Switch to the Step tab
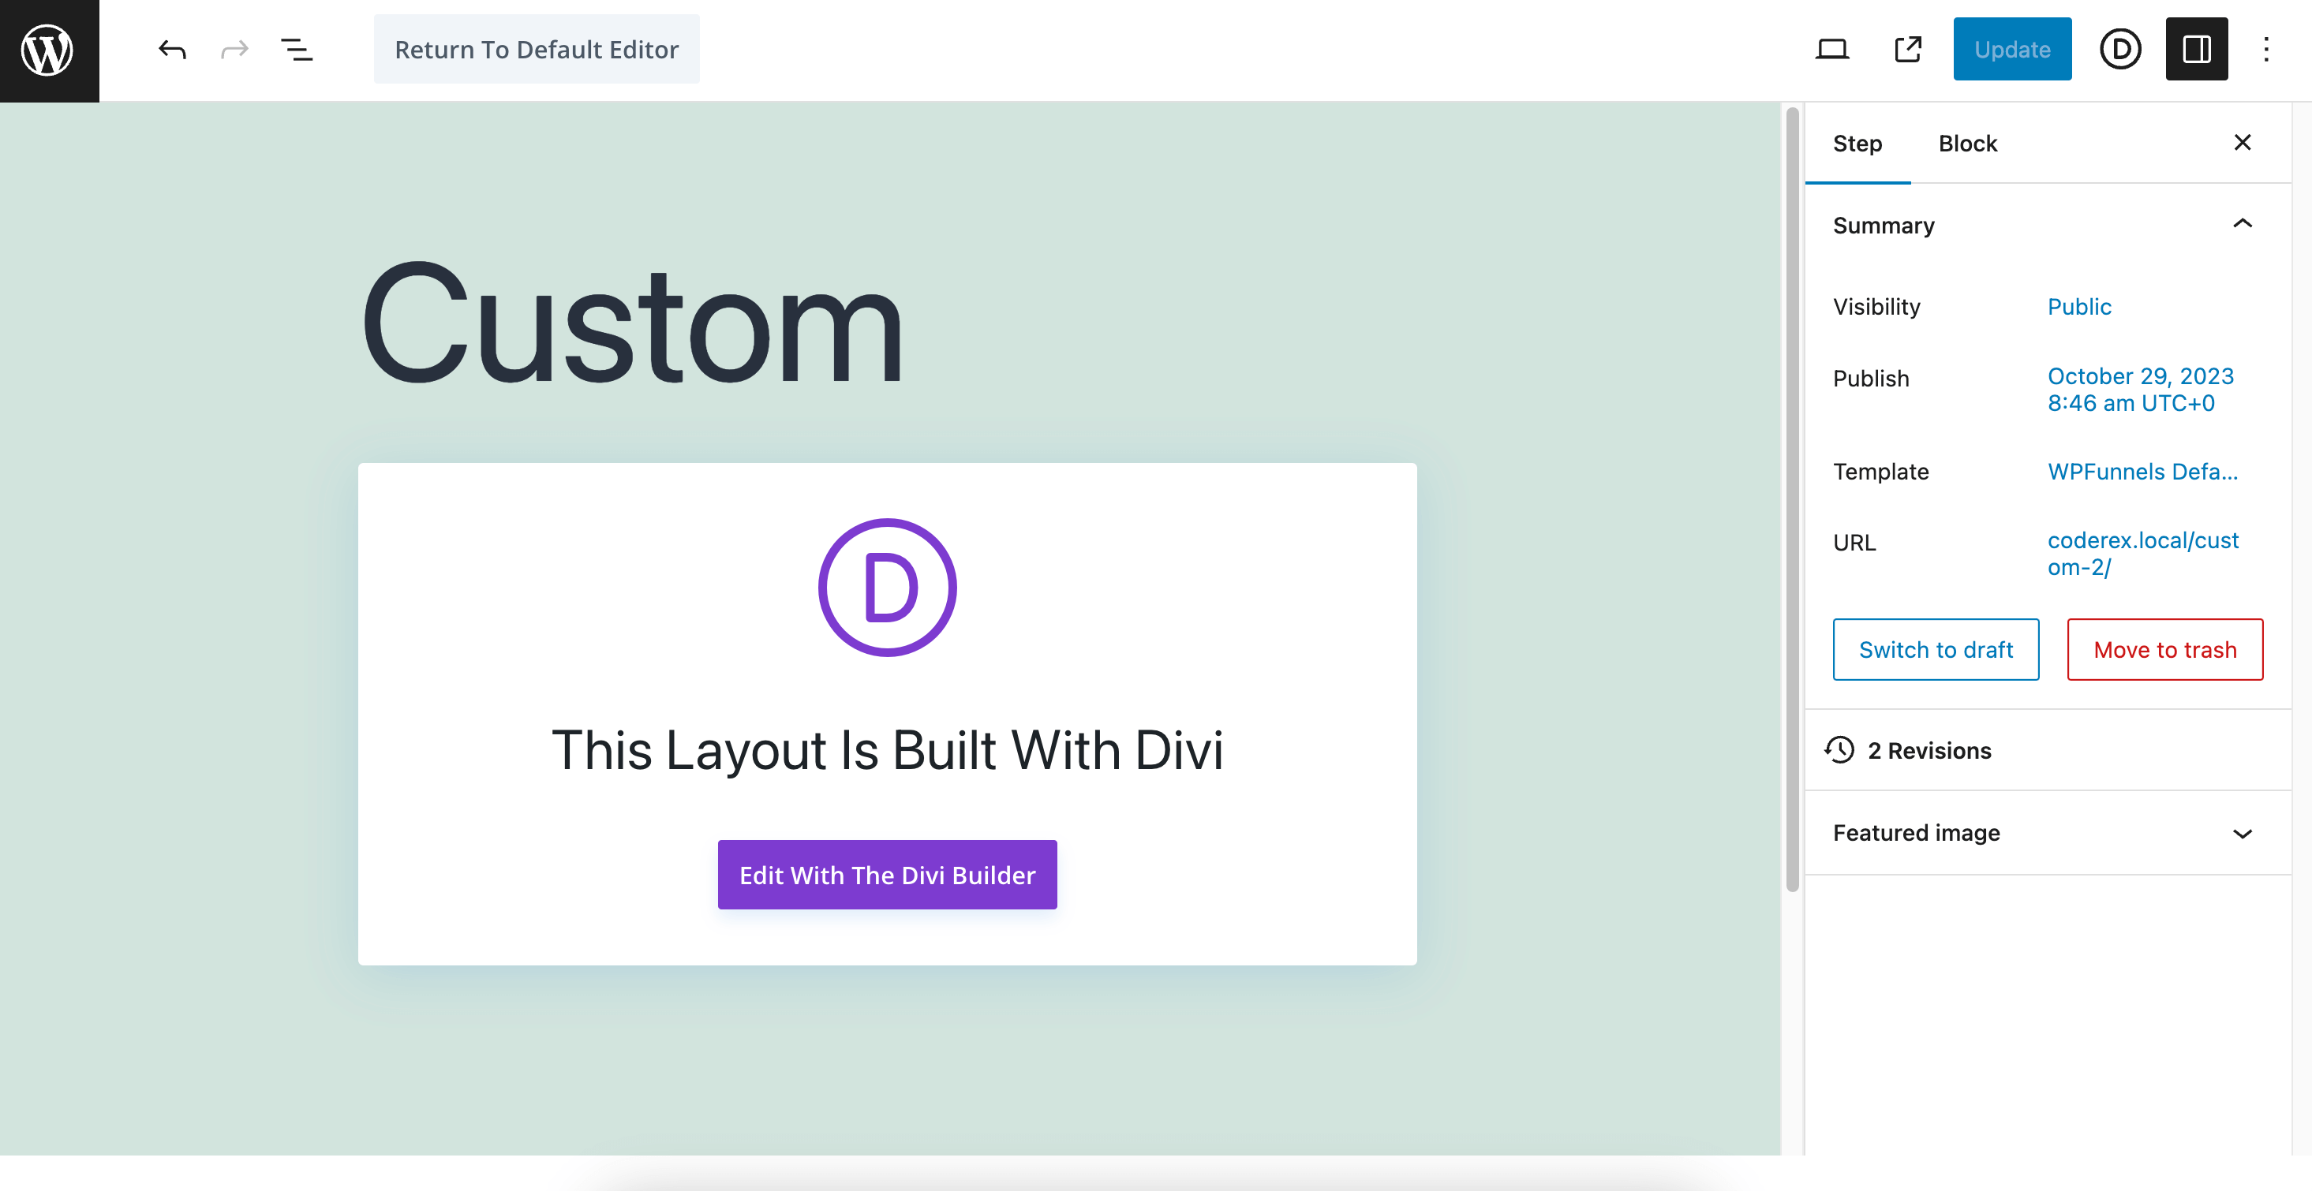Image resolution: width=2312 pixels, height=1191 pixels. [x=1857, y=144]
